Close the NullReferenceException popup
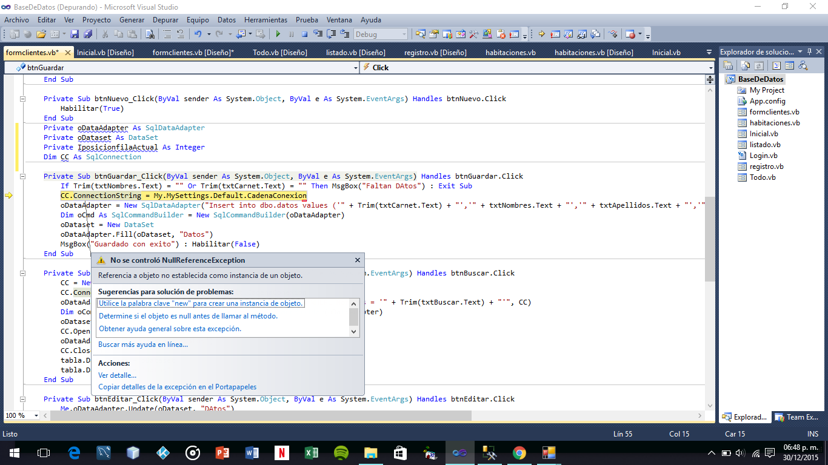 [357, 260]
